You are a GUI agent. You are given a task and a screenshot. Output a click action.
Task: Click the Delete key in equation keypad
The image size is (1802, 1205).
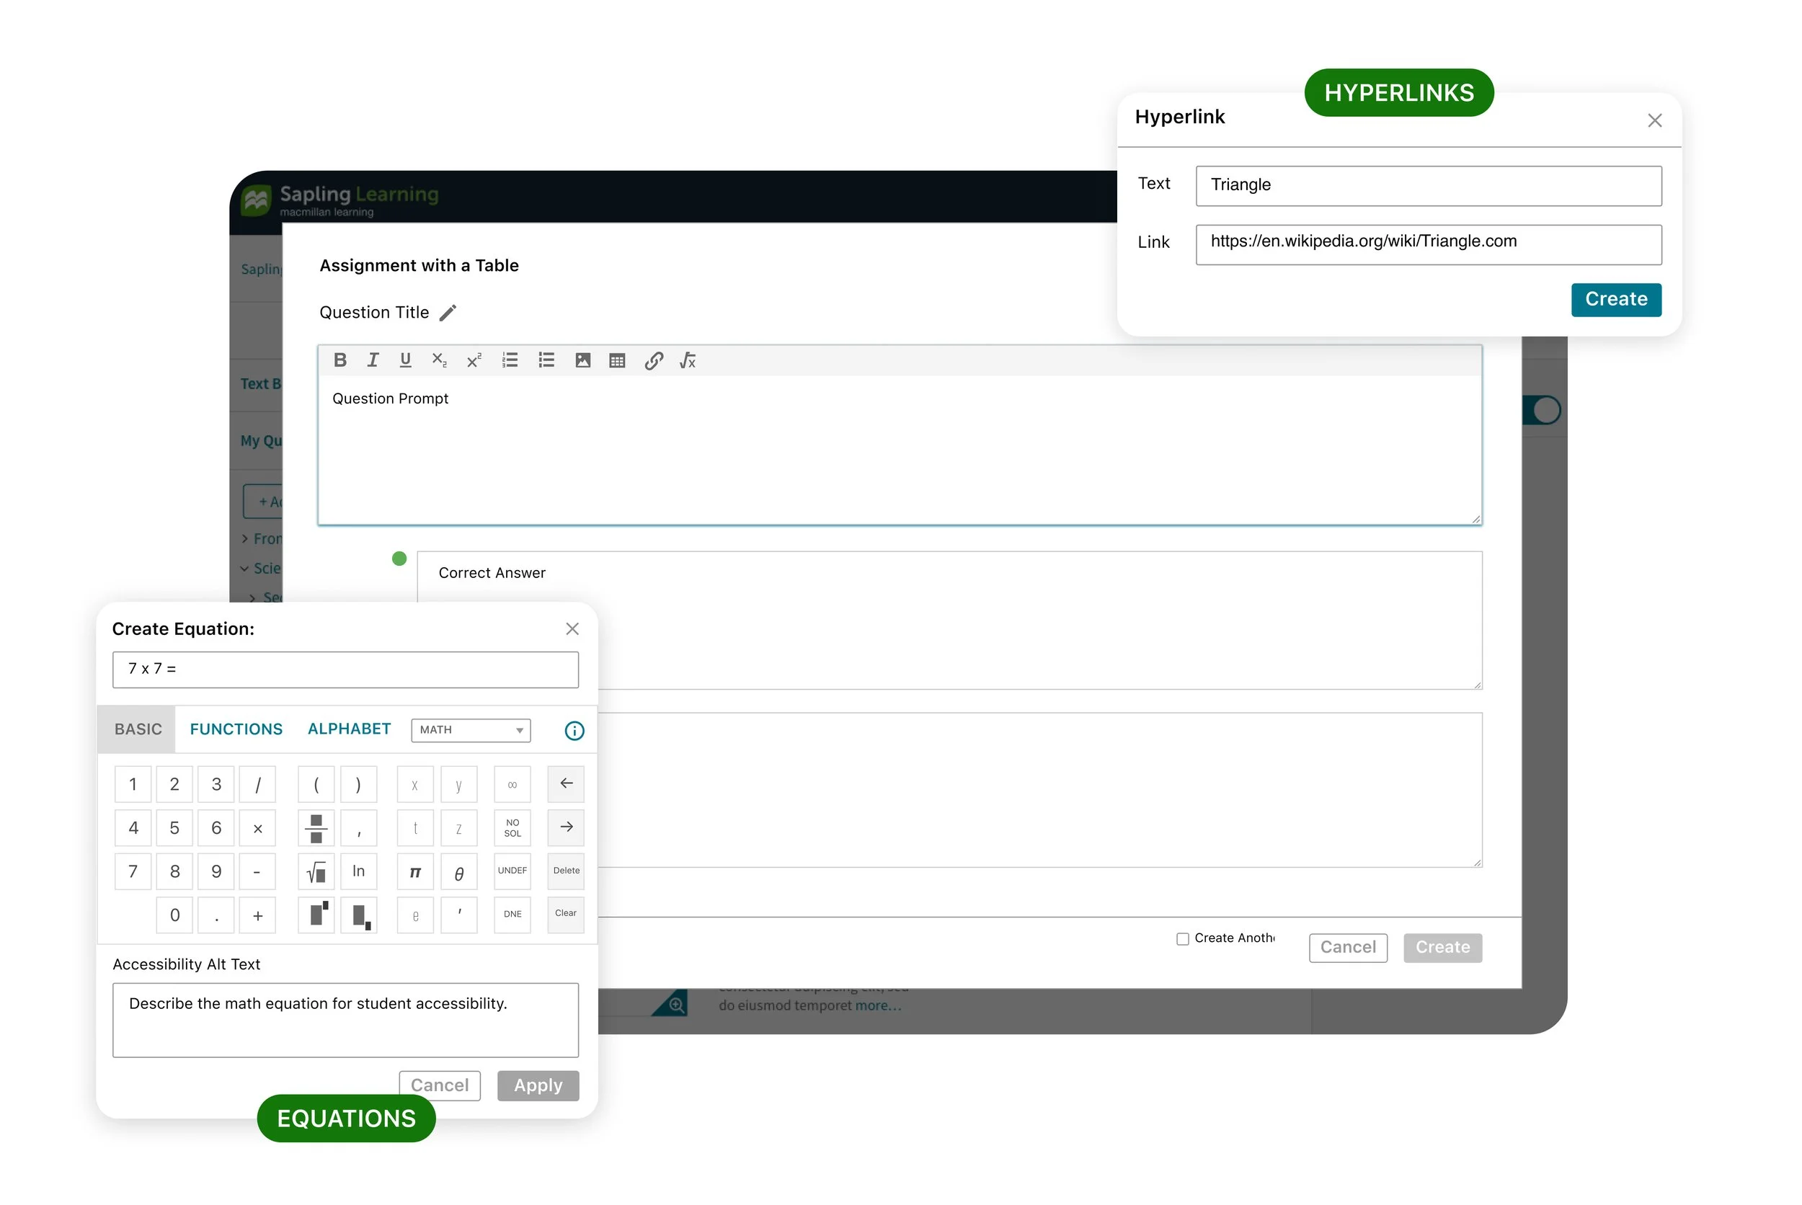[x=566, y=871]
